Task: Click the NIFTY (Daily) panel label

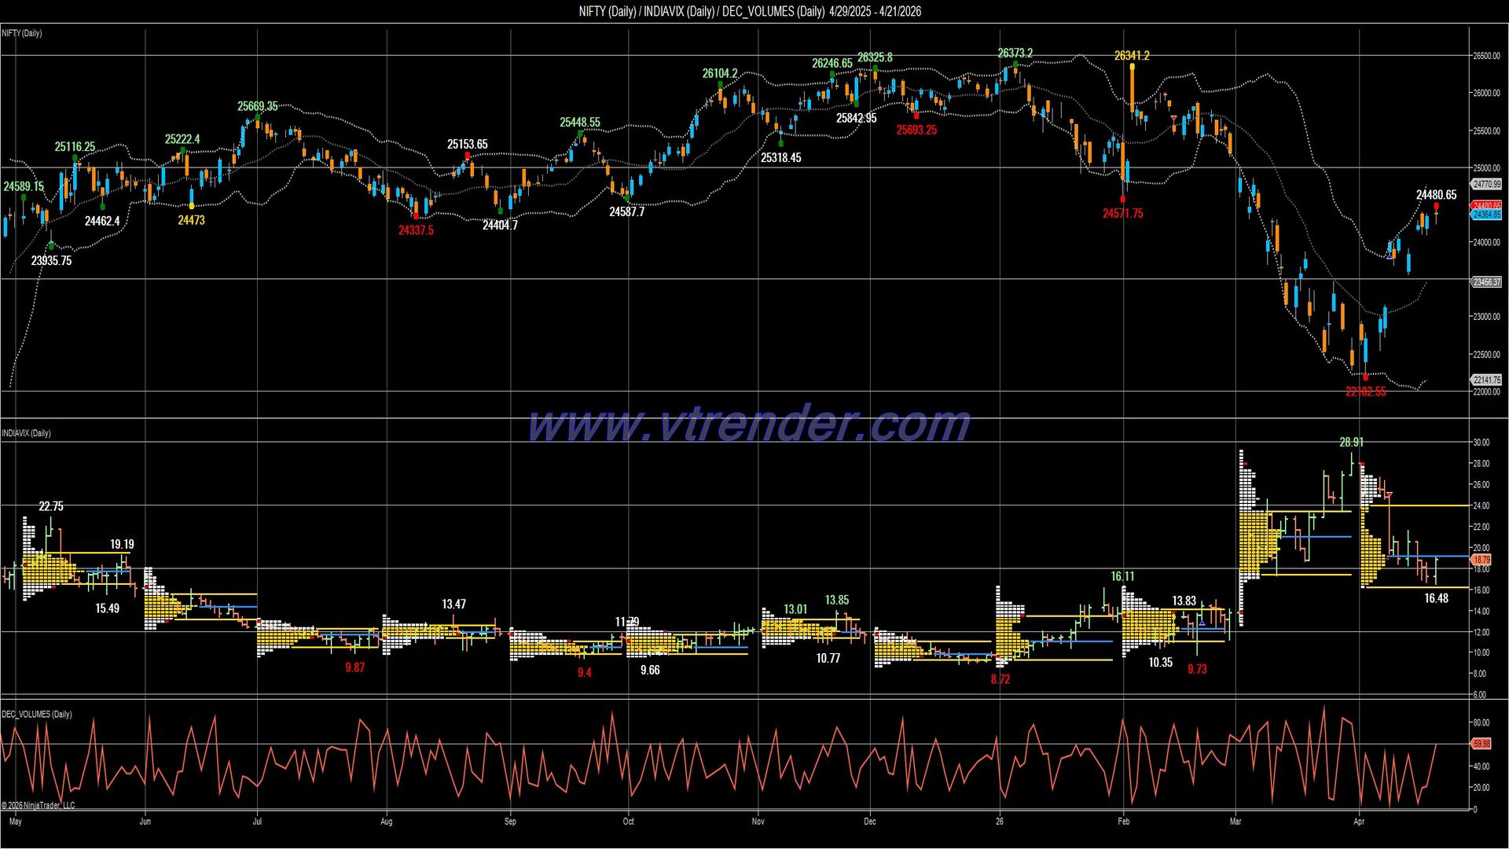Action: click(x=22, y=33)
